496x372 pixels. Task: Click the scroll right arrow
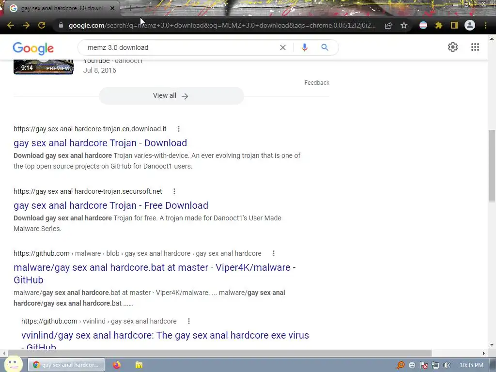click(484, 353)
